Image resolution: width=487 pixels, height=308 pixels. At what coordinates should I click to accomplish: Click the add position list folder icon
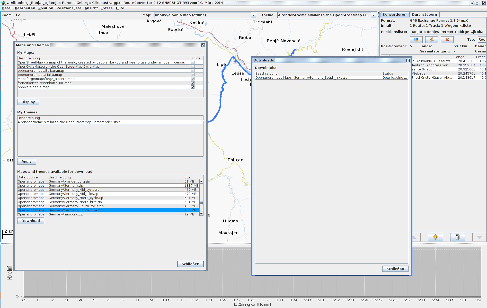coord(416,40)
